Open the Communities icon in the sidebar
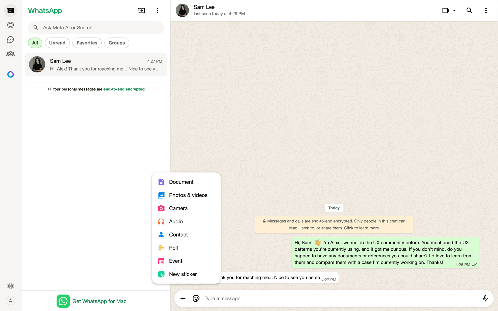Image resolution: width=498 pixels, height=311 pixels. [x=10, y=54]
